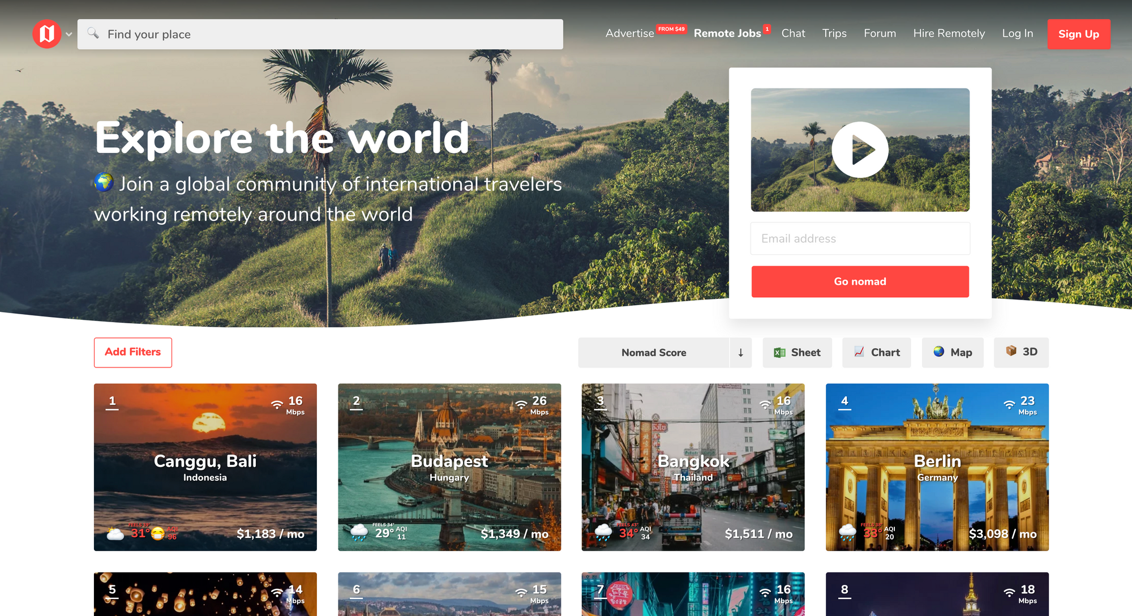Expand the chevron beside the logo
1132x616 pixels.
tap(69, 35)
